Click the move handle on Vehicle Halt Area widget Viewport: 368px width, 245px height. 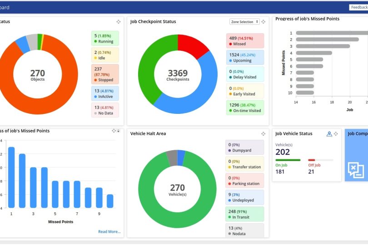(264, 134)
